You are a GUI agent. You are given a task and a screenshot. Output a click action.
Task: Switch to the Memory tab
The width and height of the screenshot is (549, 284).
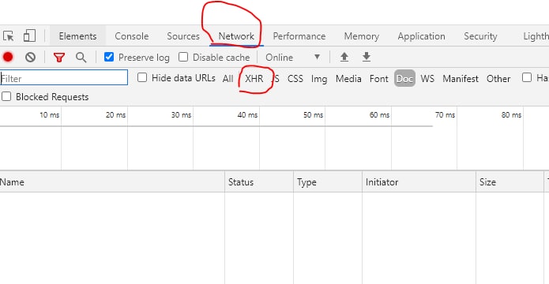pyautogui.click(x=361, y=36)
